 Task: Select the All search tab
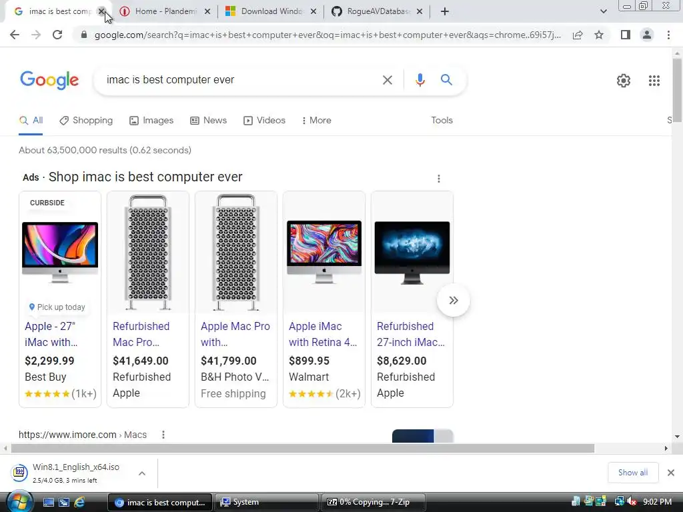pos(31,121)
